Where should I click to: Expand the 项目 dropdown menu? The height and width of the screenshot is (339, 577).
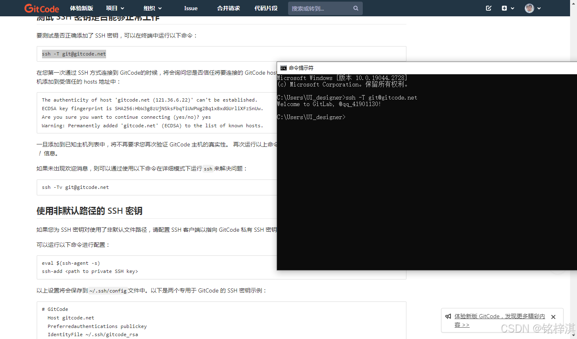(x=115, y=8)
